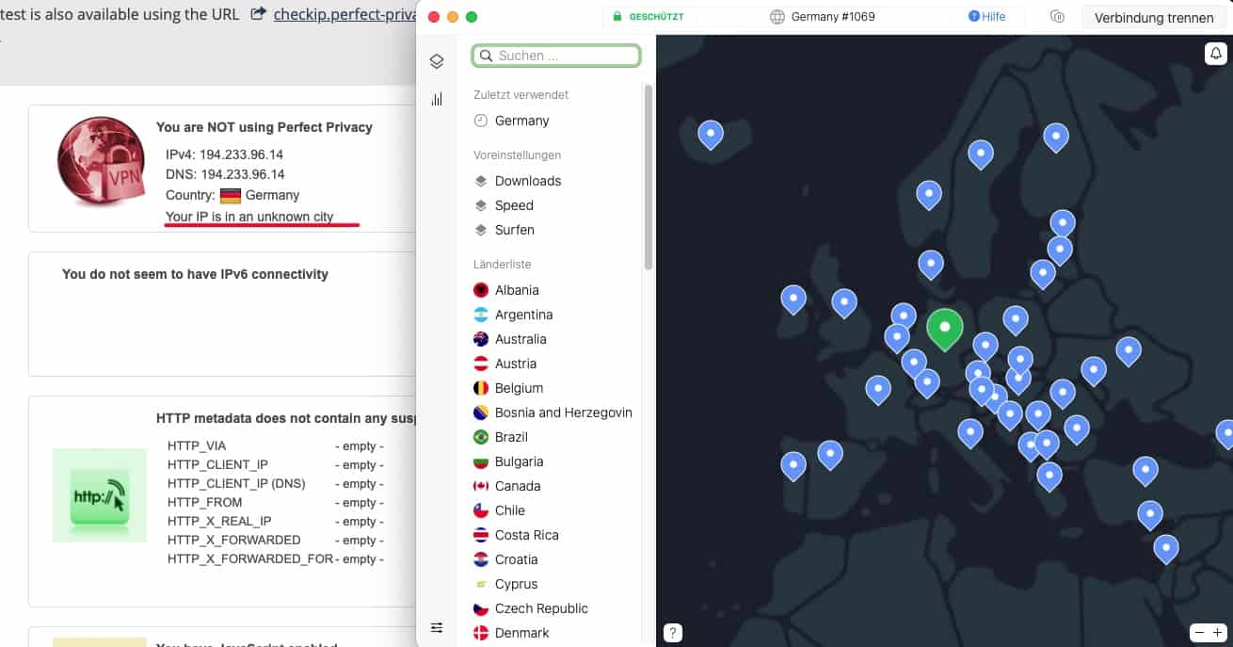The image size is (1233, 647).
Task: Click the HTTP_VIA row label
Action: [x=197, y=445]
